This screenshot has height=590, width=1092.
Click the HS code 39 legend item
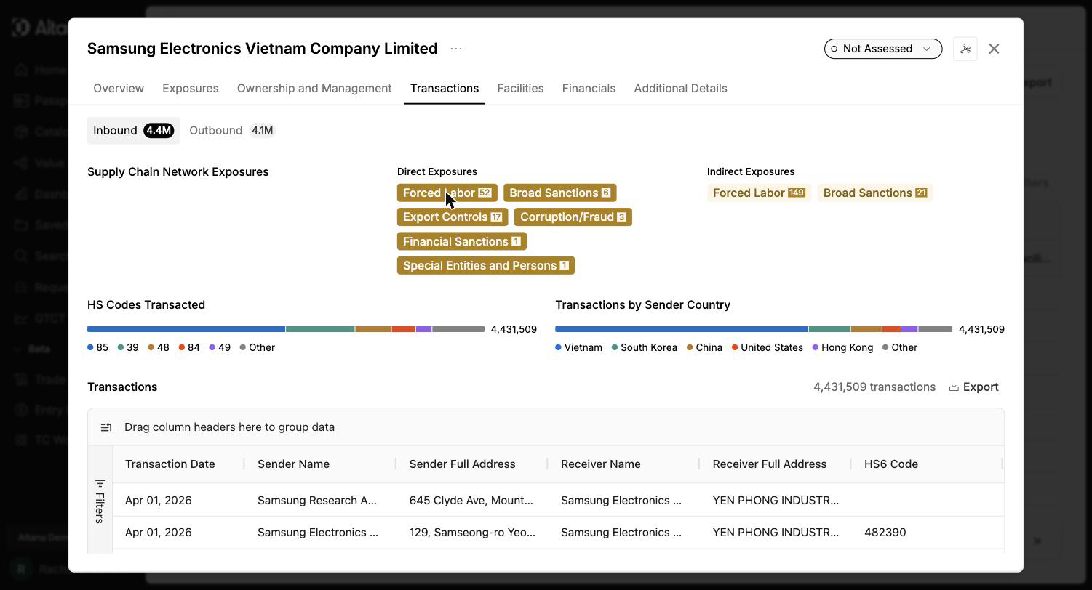pyautogui.click(x=128, y=347)
